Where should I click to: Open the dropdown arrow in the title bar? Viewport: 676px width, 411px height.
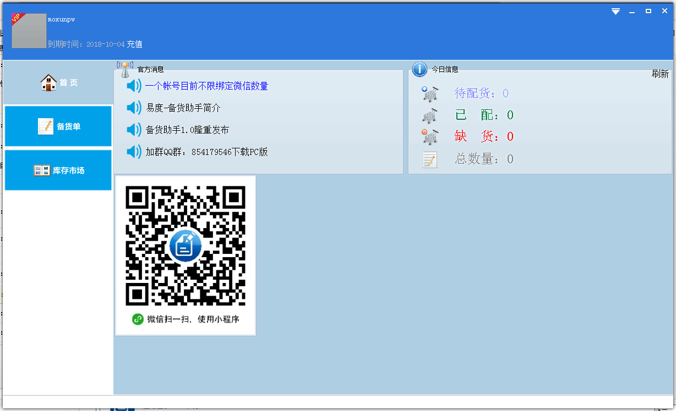click(615, 10)
